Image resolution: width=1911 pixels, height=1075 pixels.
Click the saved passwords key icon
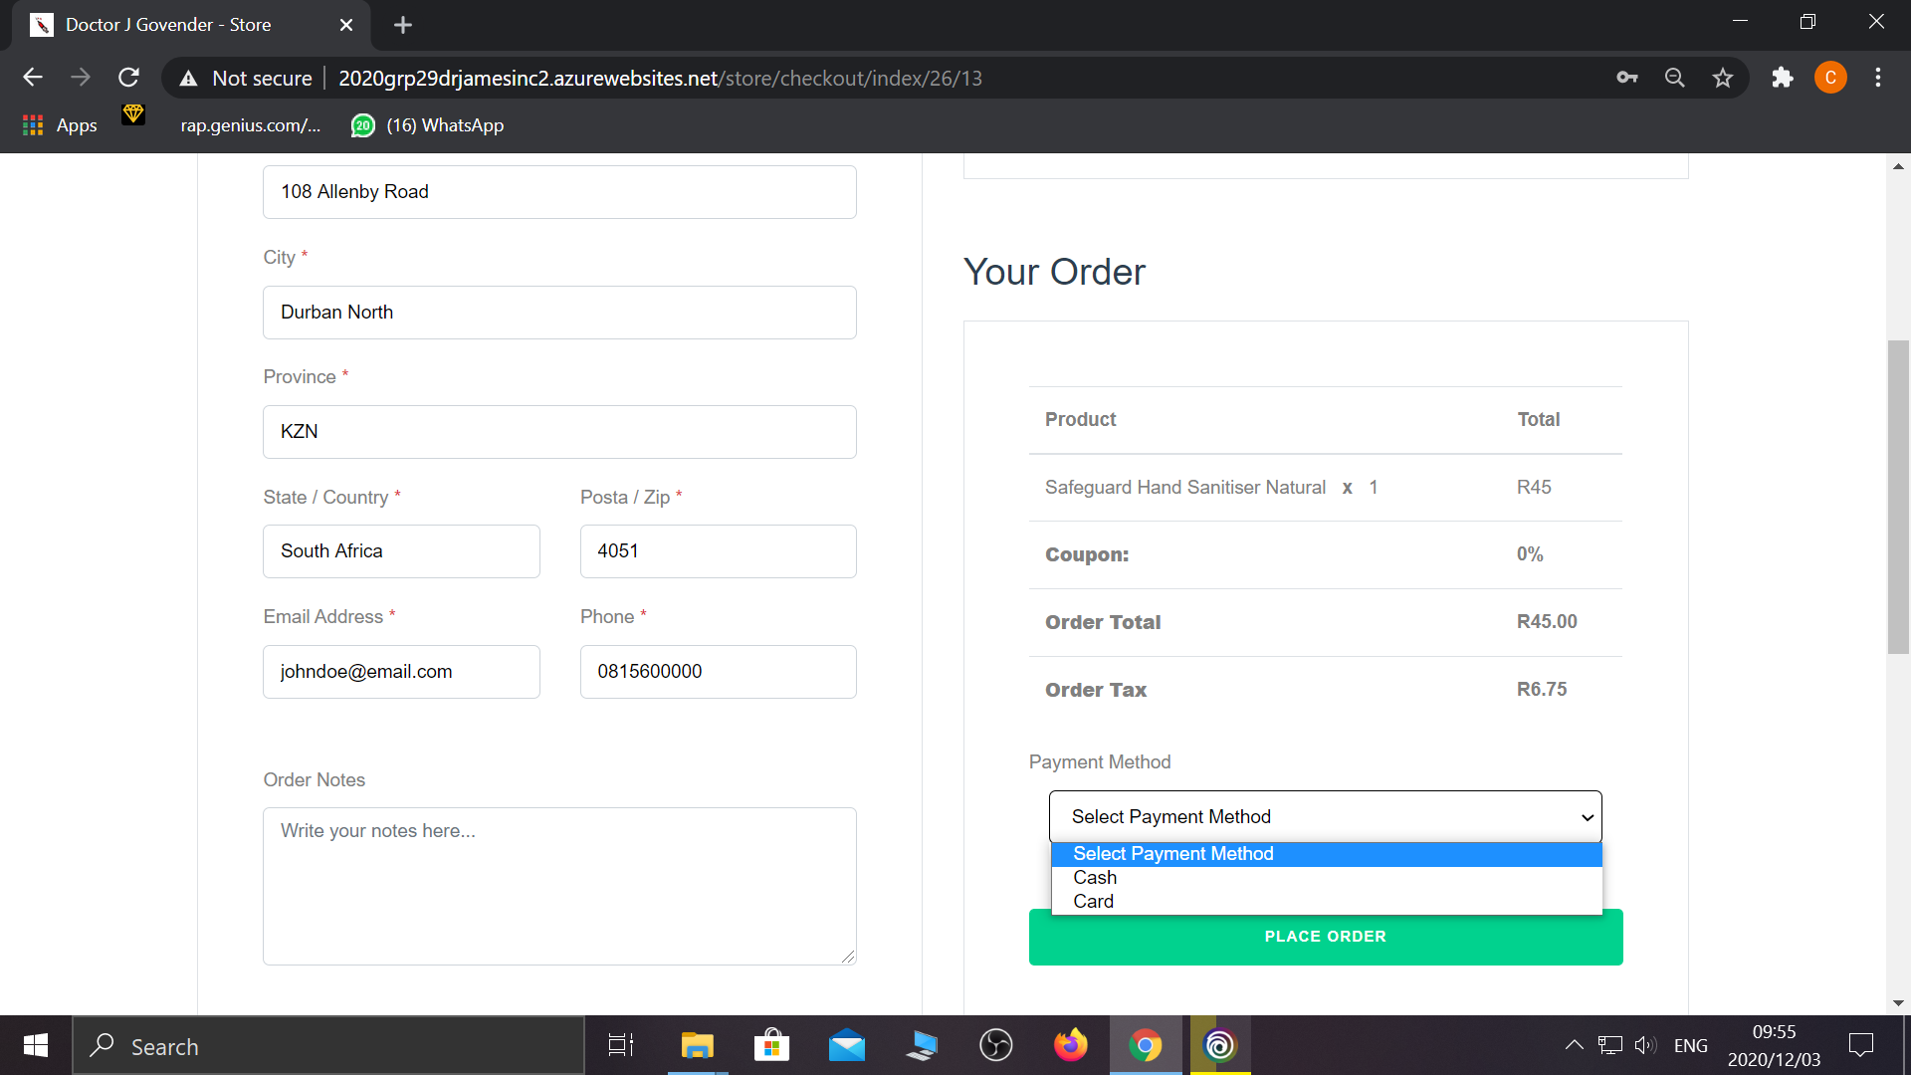coord(1627,78)
